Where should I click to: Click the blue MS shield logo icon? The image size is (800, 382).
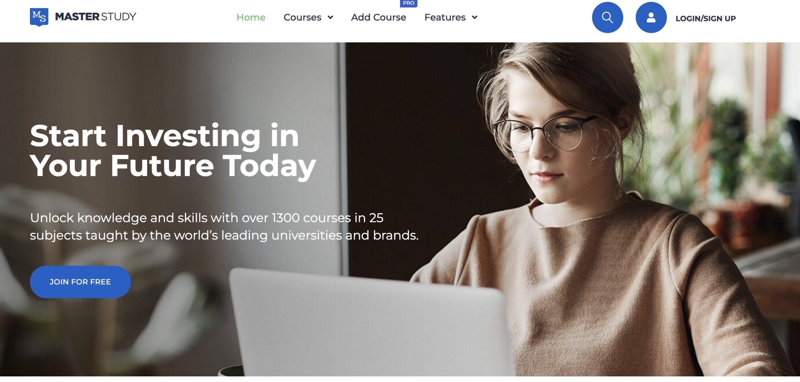39,17
